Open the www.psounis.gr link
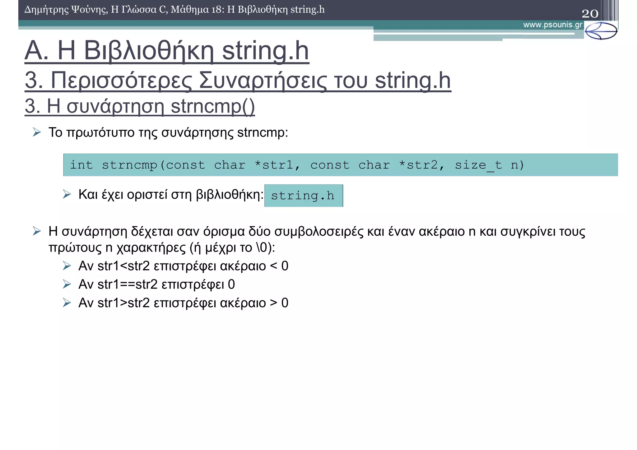 pos(553,25)
